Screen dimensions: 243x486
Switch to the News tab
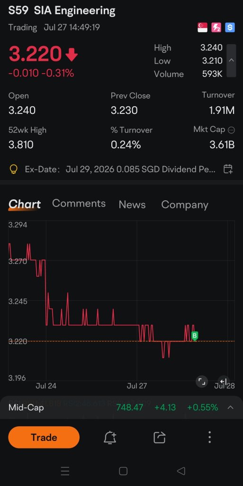[x=132, y=205]
